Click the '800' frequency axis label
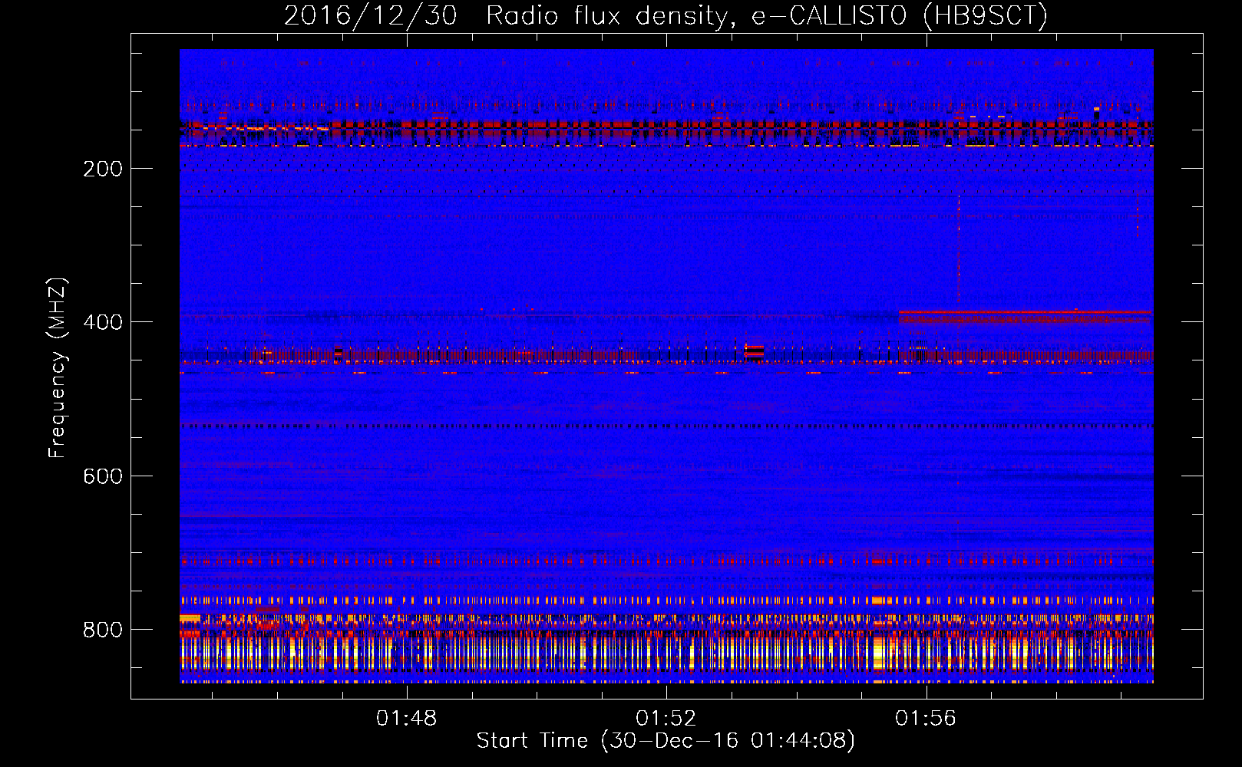Viewport: 1242px width, 767px height. click(103, 630)
